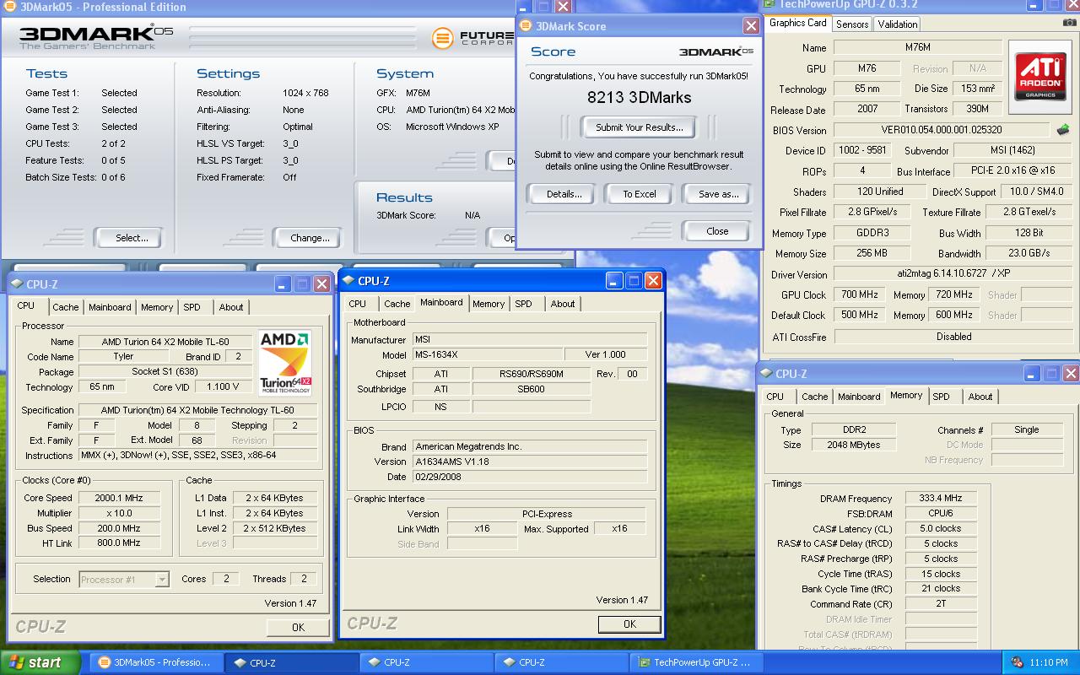Click the GPU-Z BIOS save chip icon

coord(1063,130)
